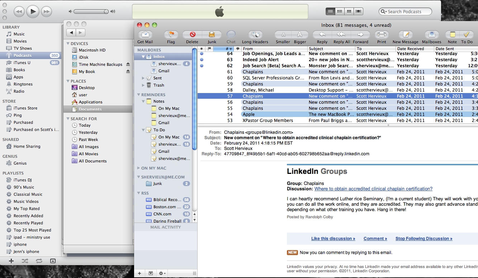Sort messages by From column
This screenshot has height=278, width=478.
[274, 49]
